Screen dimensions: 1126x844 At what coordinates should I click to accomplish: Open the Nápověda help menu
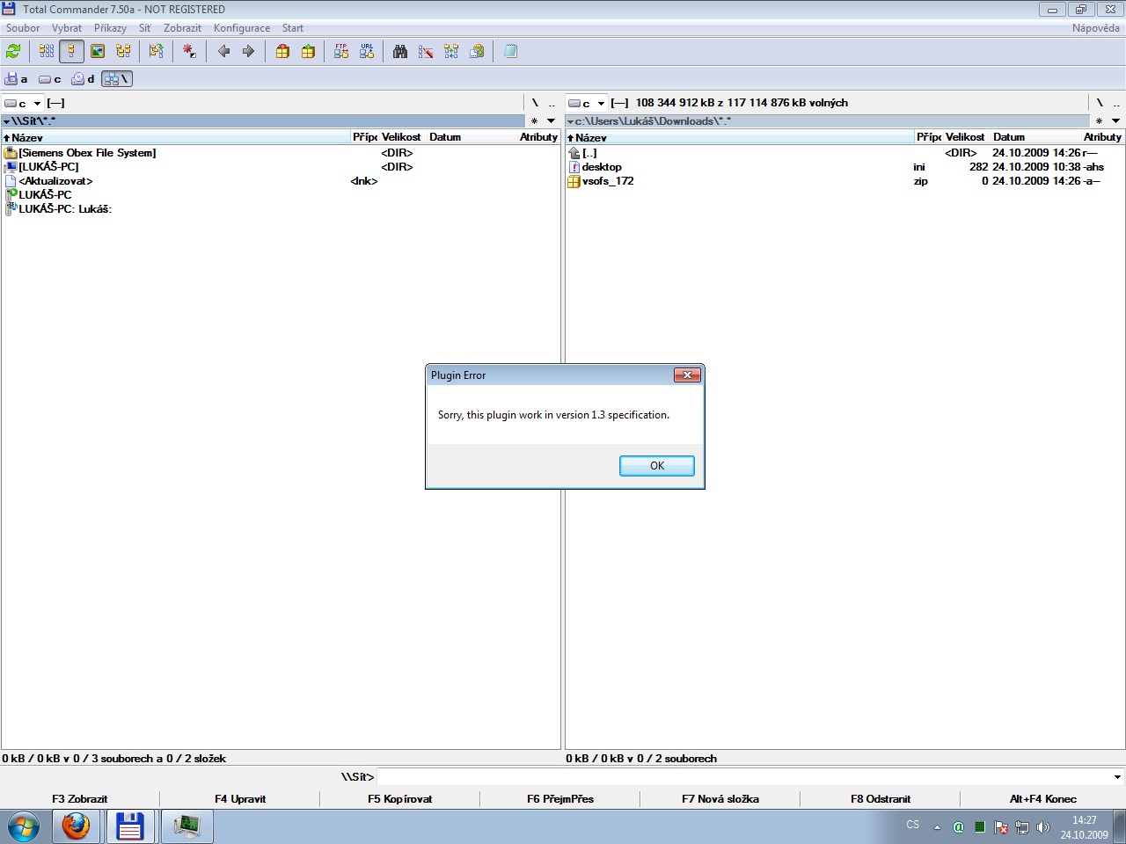point(1096,28)
